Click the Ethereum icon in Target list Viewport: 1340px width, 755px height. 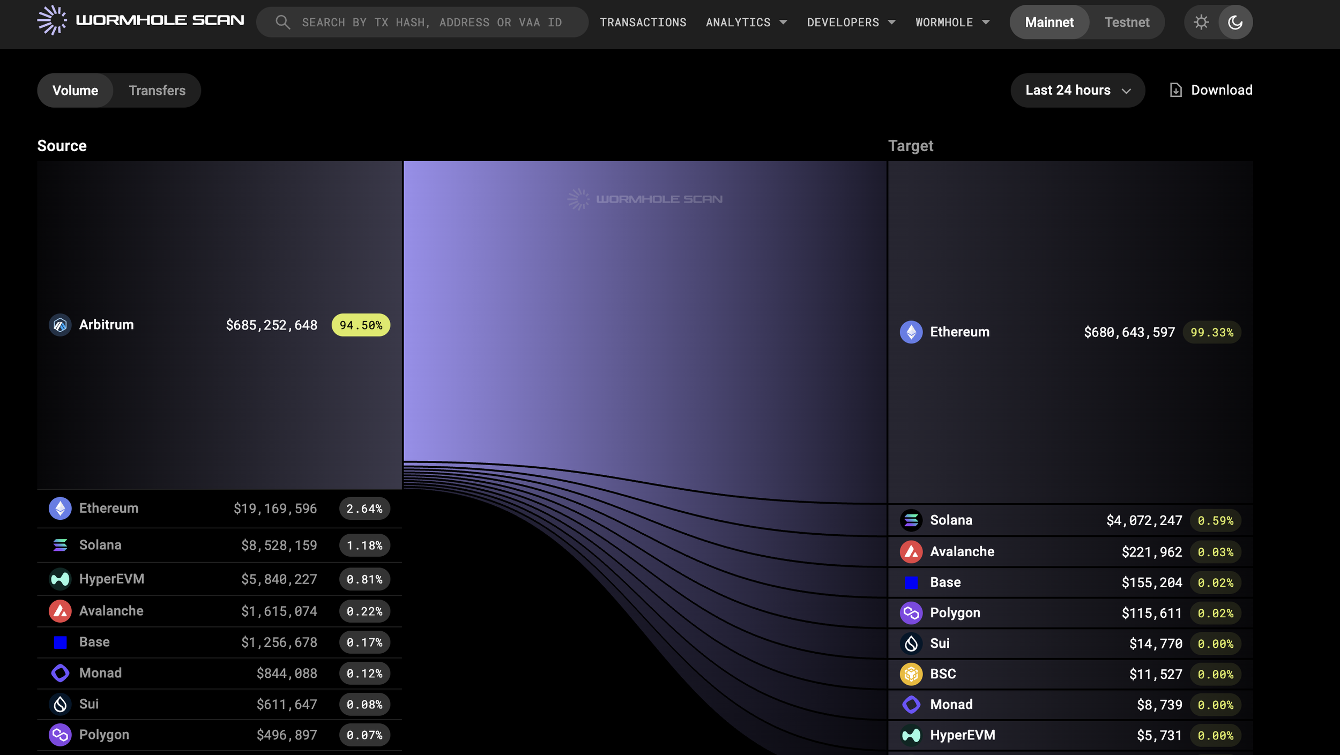(911, 332)
